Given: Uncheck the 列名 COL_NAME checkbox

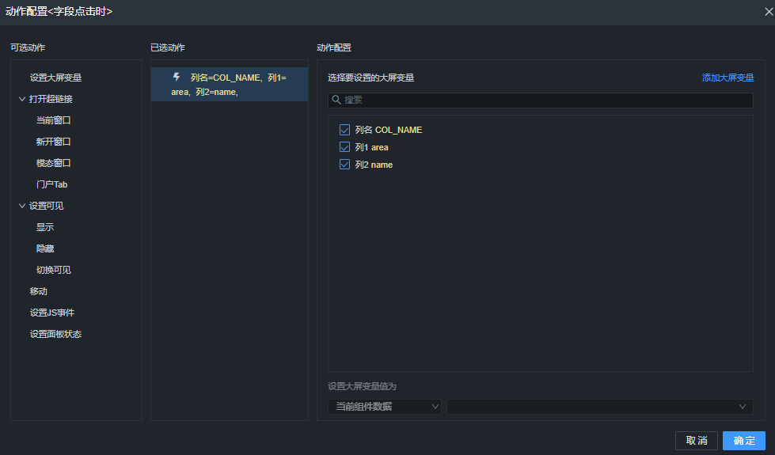Looking at the screenshot, I should pyautogui.click(x=344, y=130).
